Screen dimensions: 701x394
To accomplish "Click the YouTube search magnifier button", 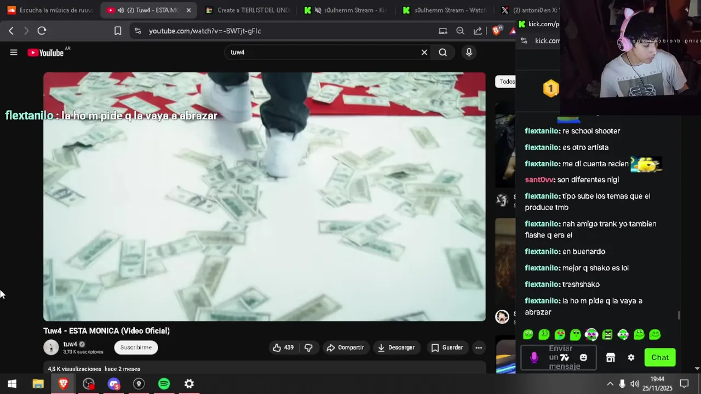I will click(443, 53).
